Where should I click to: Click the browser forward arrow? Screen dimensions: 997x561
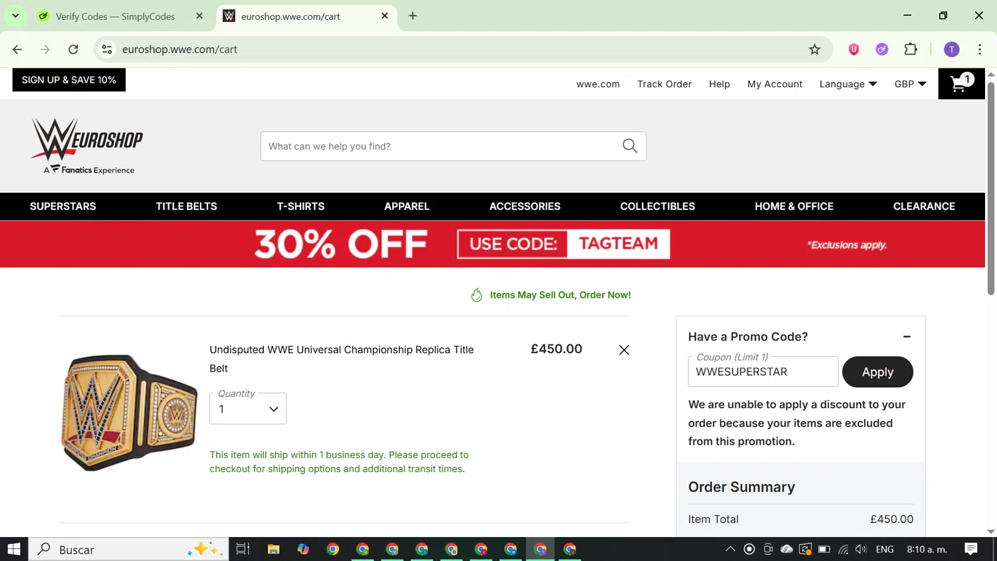point(45,49)
